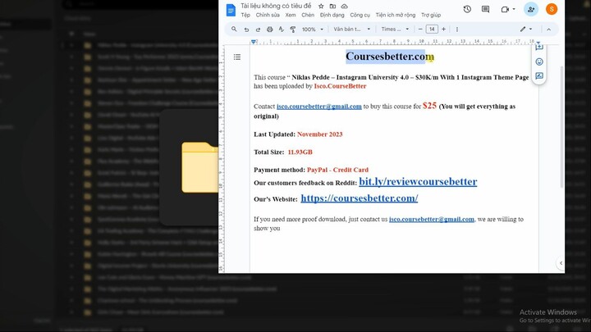This screenshot has height=332, width=591.
Task: Increase font size with plus button
Action: (x=443, y=29)
